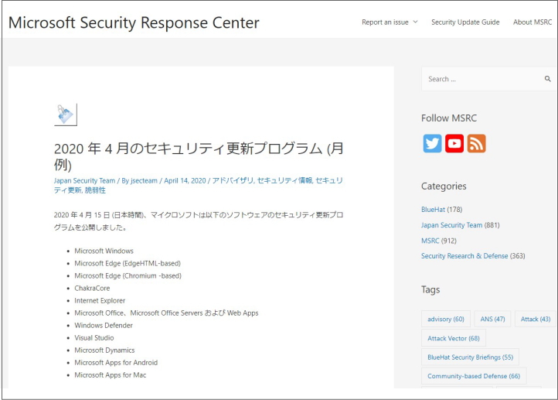Expand the Report an issue dropdown
This screenshot has height=400, width=558.
pos(390,22)
